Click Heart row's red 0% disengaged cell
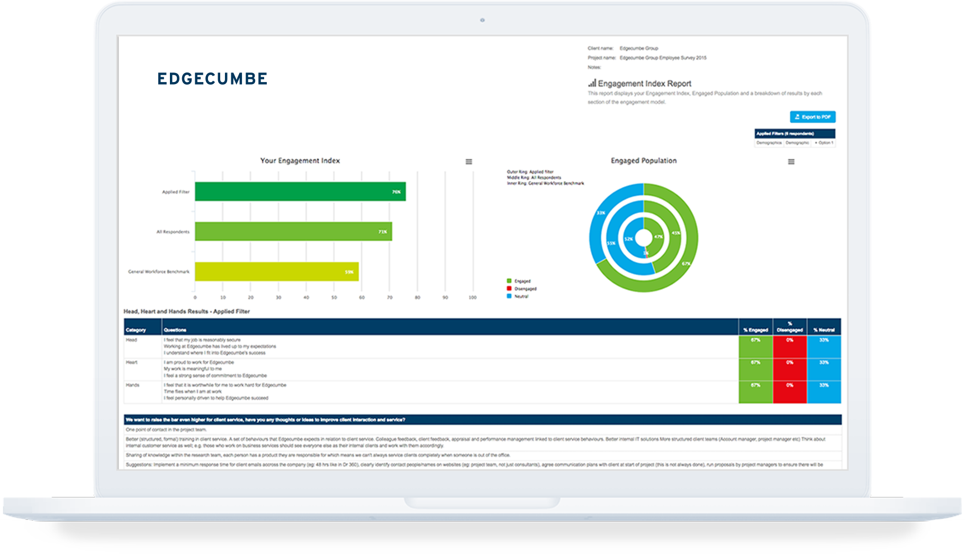This screenshot has width=965, height=554. [x=790, y=369]
